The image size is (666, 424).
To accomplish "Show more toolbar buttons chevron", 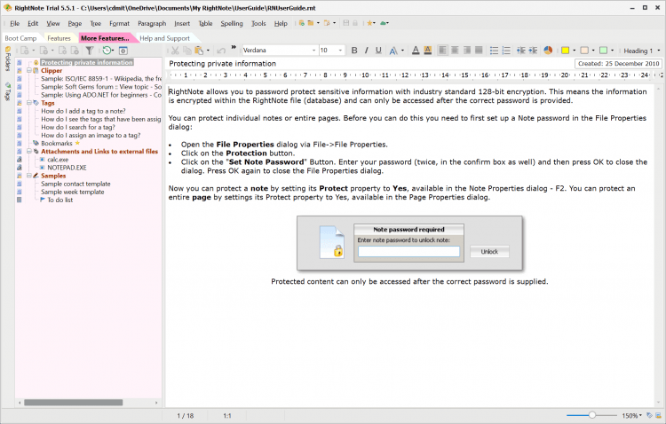I will pos(234,48).
